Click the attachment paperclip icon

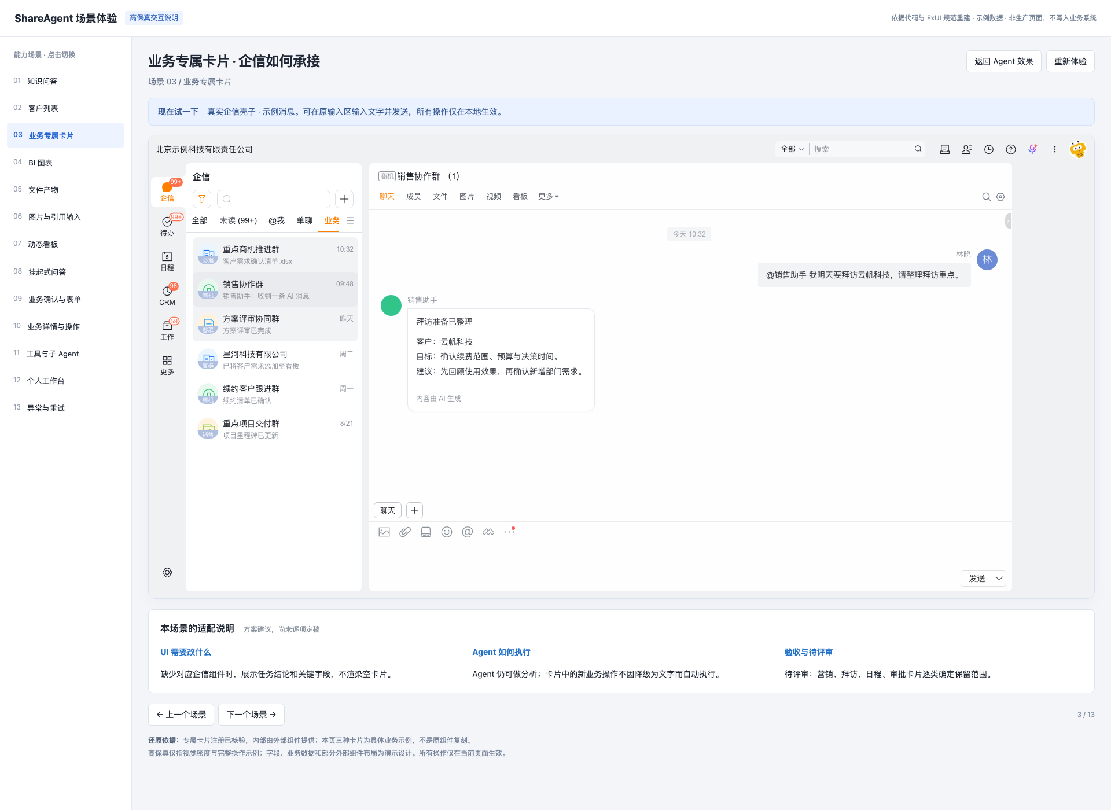click(405, 532)
